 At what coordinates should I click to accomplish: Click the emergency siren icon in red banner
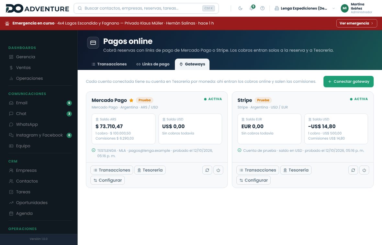tap(7, 23)
